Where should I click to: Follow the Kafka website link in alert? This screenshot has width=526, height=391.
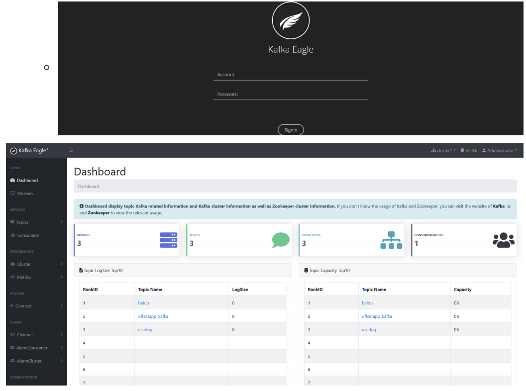[499, 206]
